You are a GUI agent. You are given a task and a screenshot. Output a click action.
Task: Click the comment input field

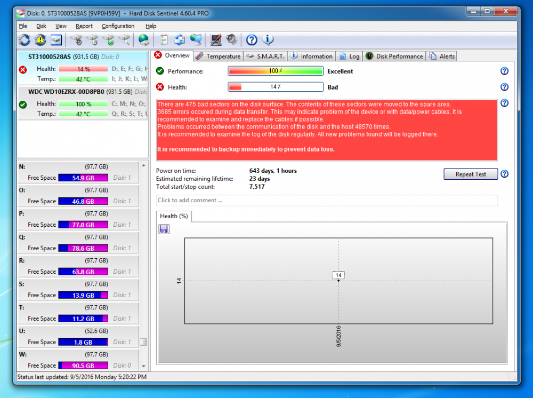pyautogui.click(x=327, y=200)
